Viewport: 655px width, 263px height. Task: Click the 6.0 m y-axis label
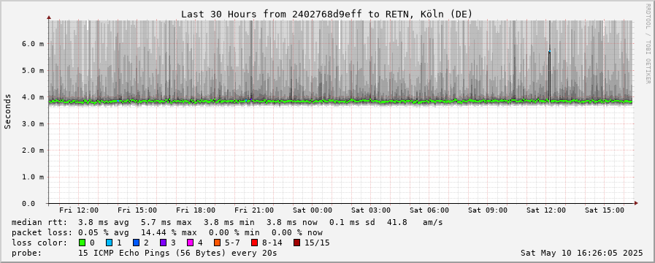[35, 44]
